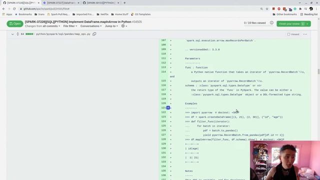Viewport: 320px width, 180px height.
Task: Expand the Conversations dropdown
Action: [91, 26]
